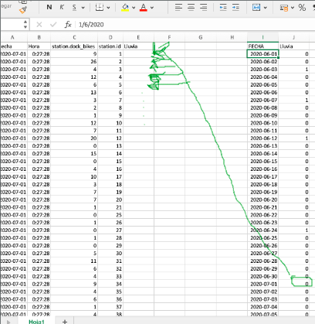
Task: Toggle underline formatting (S)
Action: pyautogui.click(x=74, y=8)
